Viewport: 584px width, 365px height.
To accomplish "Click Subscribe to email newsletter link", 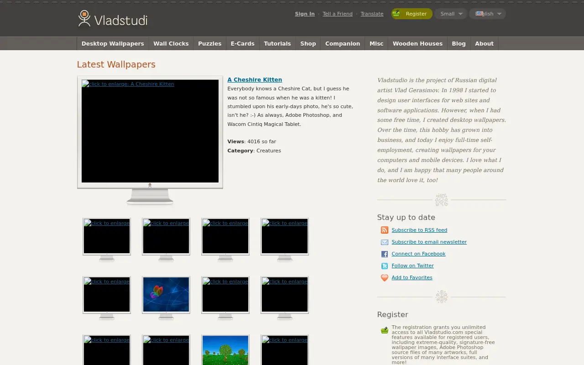I will pyautogui.click(x=429, y=242).
